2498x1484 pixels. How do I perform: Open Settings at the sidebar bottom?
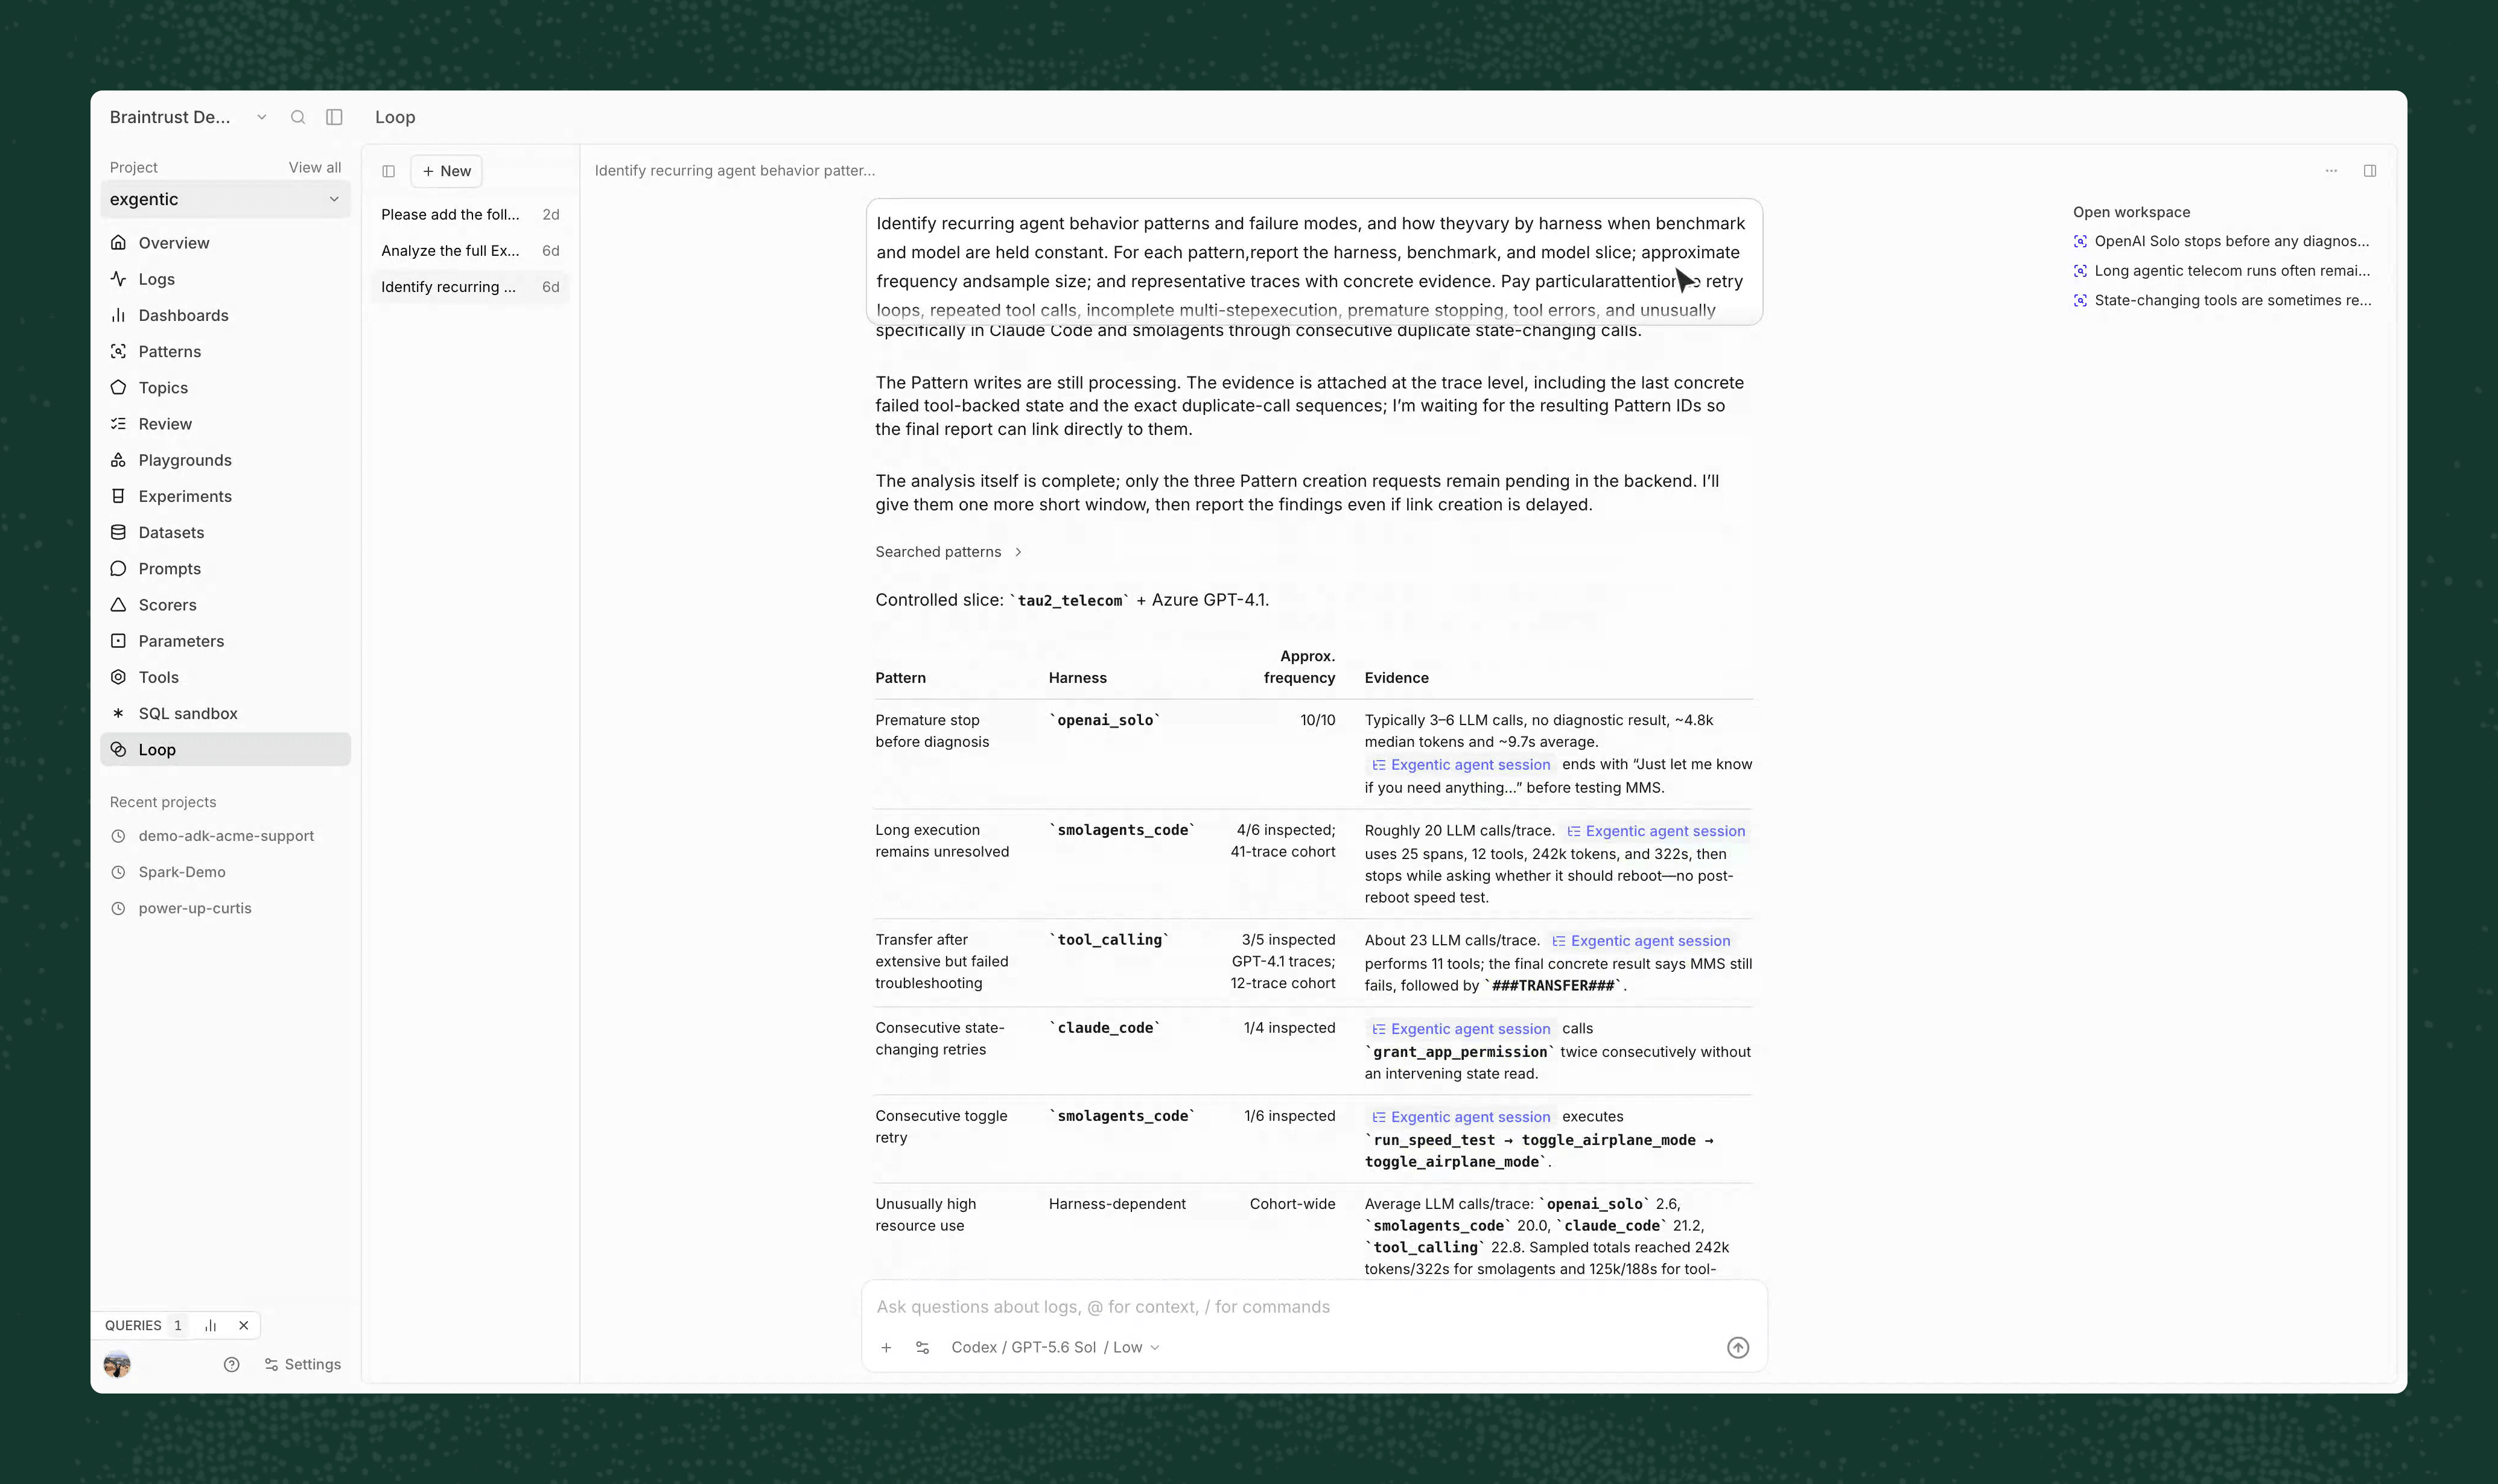point(302,1364)
